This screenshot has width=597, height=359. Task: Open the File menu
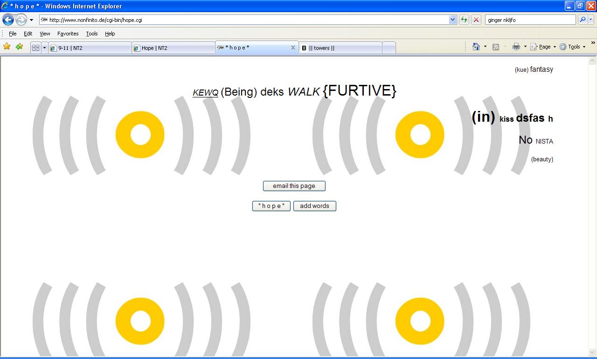coord(13,34)
